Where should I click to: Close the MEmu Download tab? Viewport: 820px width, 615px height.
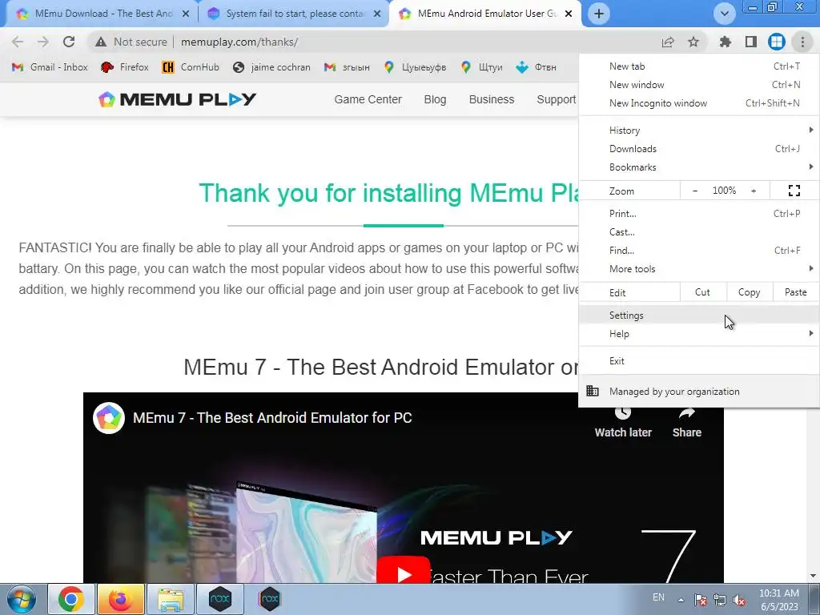point(186,14)
